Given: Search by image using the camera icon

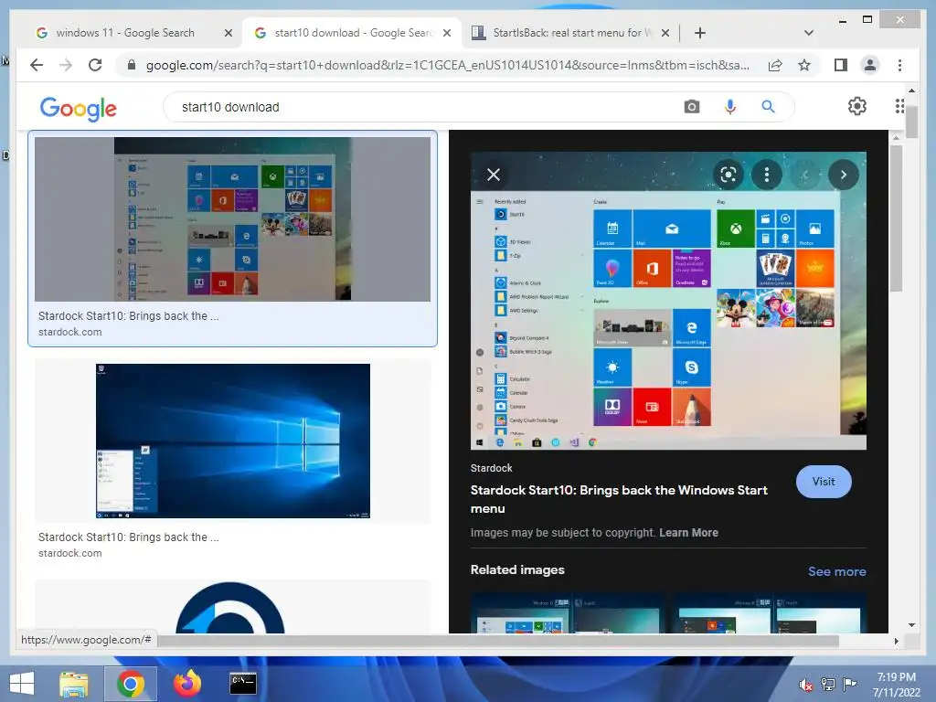Looking at the screenshot, I should [691, 107].
